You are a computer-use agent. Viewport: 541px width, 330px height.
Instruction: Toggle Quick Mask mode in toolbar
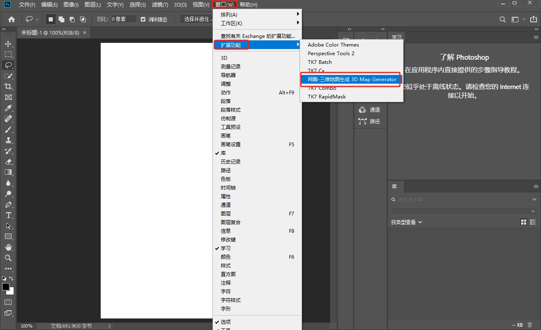click(x=8, y=302)
